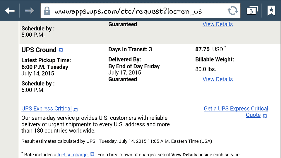Tap the padlock security icon
This screenshot has width=281, height=158.
47,11
